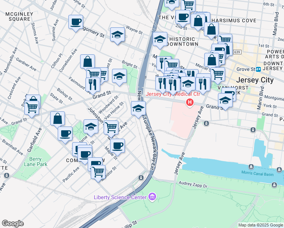Click the route 639 shield
Screen dimensions: 284x228
click(x=237, y=52)
